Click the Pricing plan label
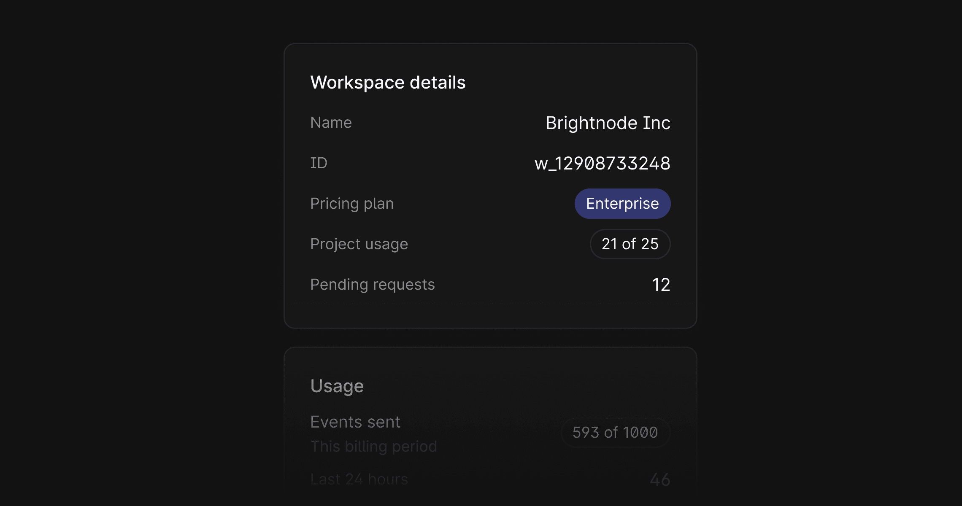This screenshot has width=962, height=506. coord(351,204)
